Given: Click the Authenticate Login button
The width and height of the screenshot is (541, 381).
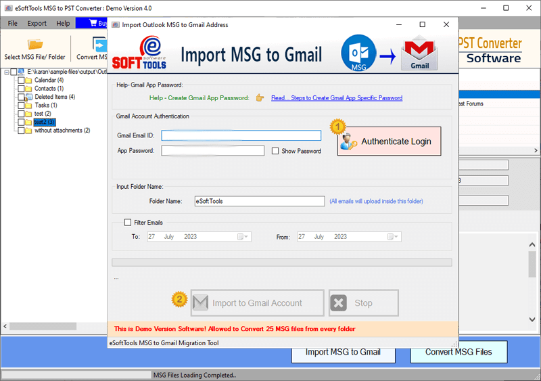Looking at the screenshot, I should pyautogui.click(x=390, y=141).
